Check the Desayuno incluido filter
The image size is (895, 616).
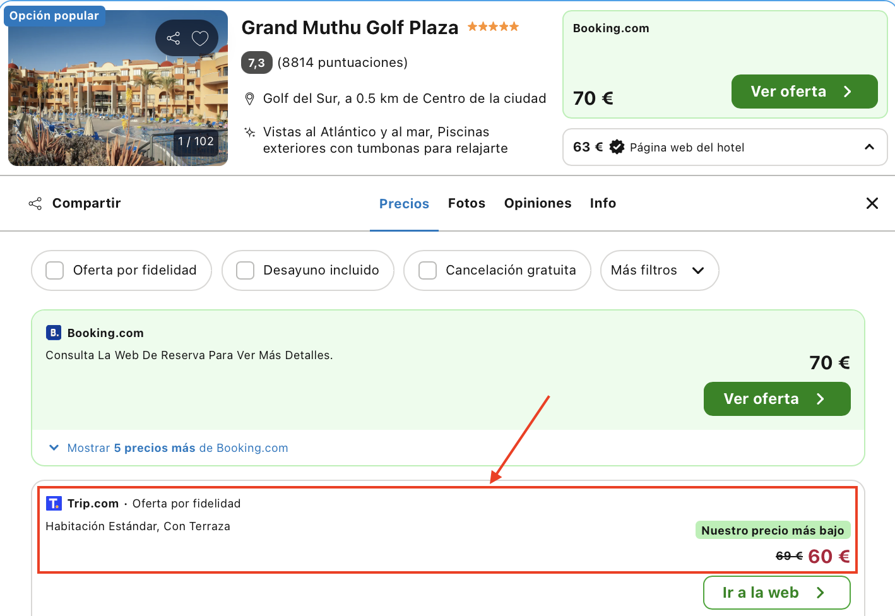click(245, 270)
